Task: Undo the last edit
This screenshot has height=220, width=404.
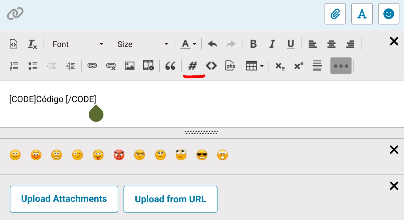Action: [213, 44]
